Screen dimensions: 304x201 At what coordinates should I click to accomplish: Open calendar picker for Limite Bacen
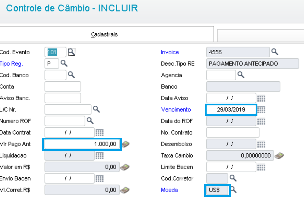261,167
